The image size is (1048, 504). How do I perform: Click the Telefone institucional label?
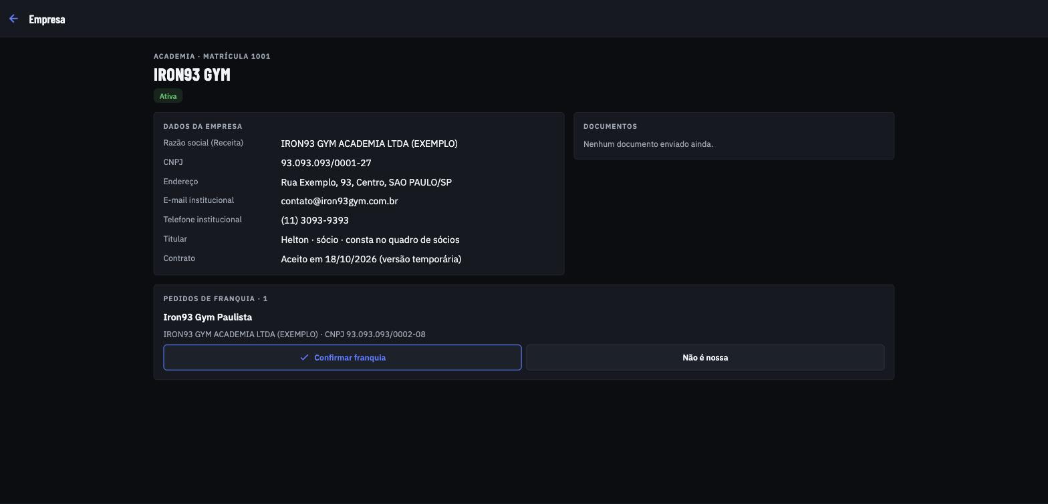pos(203,220)
